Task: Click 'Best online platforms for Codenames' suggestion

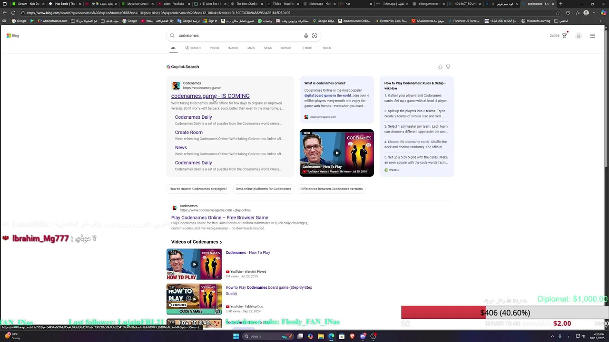Action: [x=264, y=189]
